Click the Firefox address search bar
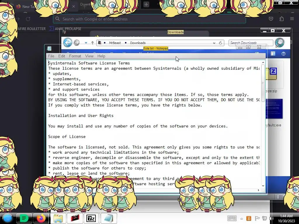 149,19
